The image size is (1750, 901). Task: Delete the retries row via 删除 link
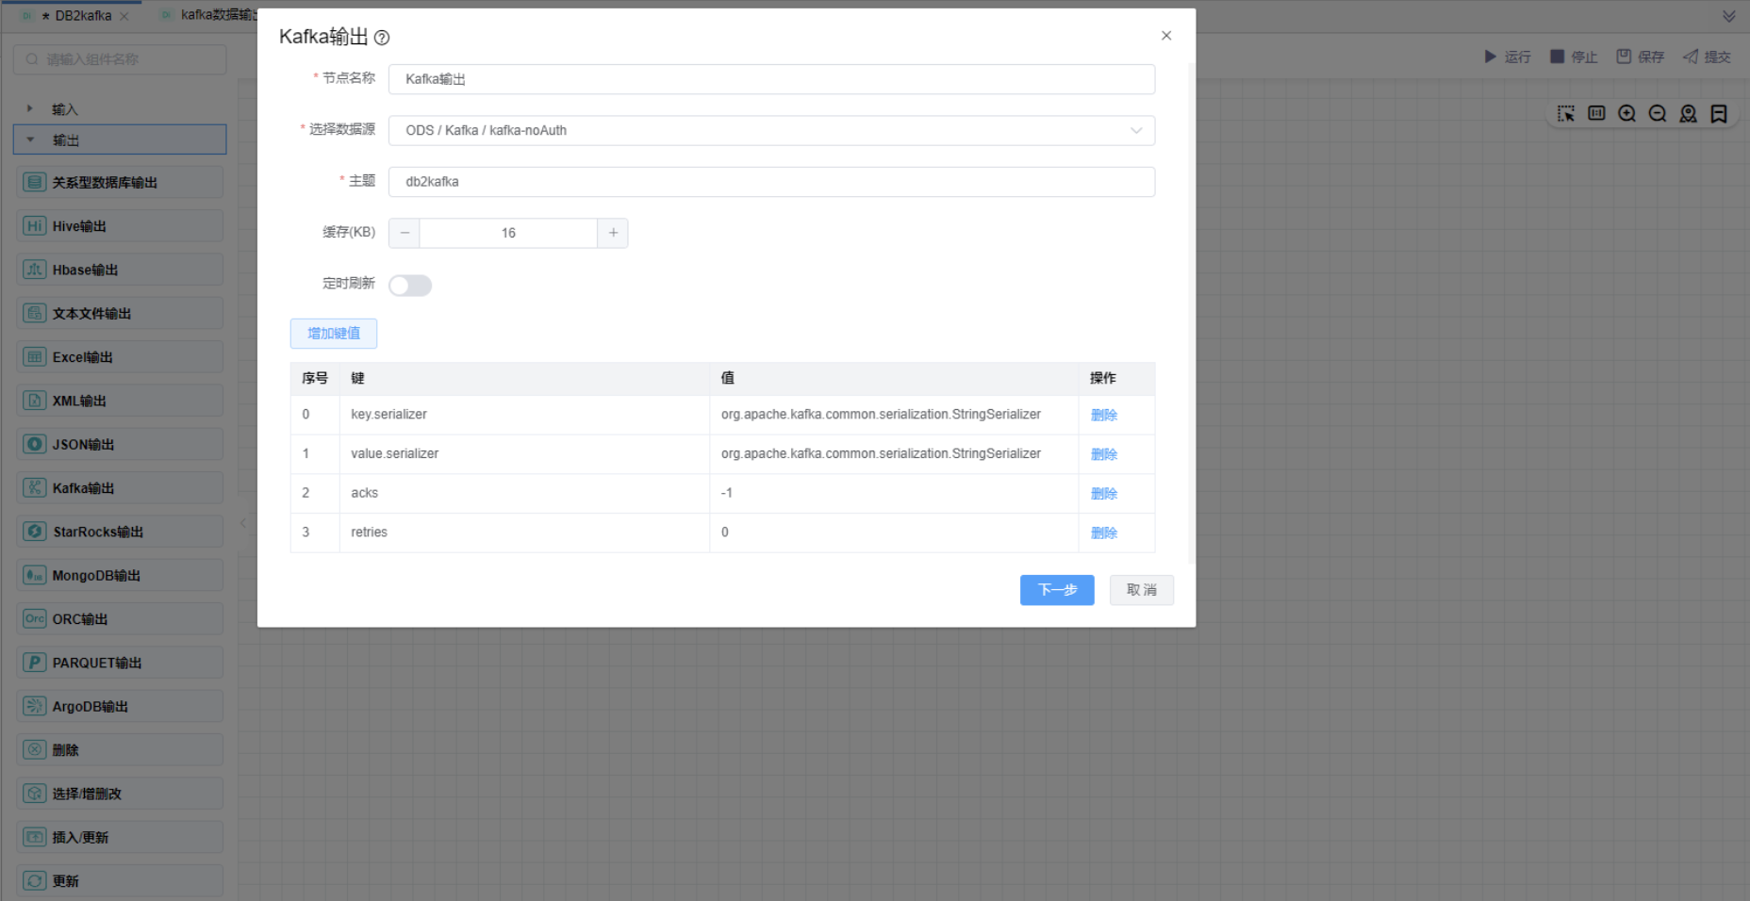[1103, 532]
